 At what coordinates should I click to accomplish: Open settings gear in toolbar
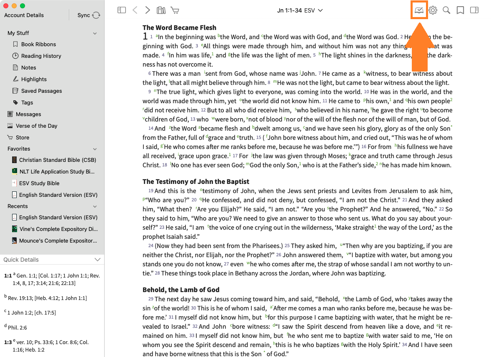tap(433, 10)
